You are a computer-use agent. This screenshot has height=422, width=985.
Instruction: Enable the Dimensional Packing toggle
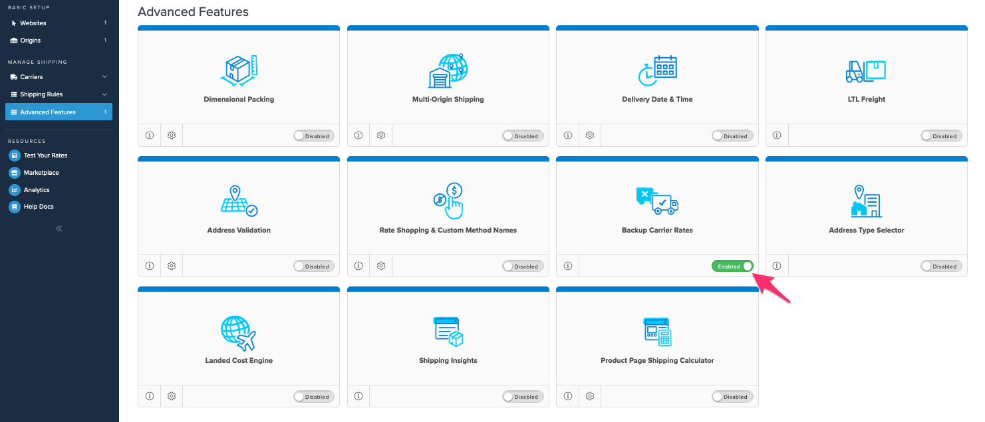pyautogui.click(x=314, y=136)
